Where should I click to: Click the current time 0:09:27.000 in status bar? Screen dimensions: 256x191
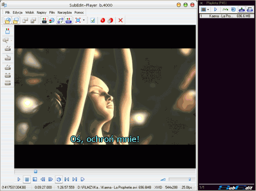tap(43, 188)
